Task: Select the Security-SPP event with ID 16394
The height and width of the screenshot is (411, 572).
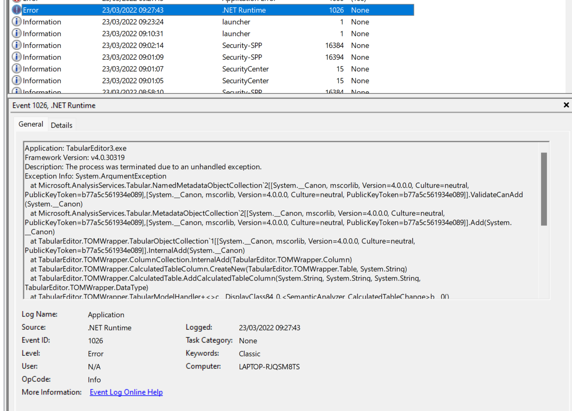Action: pyautogui.click(x=165, y=57)
